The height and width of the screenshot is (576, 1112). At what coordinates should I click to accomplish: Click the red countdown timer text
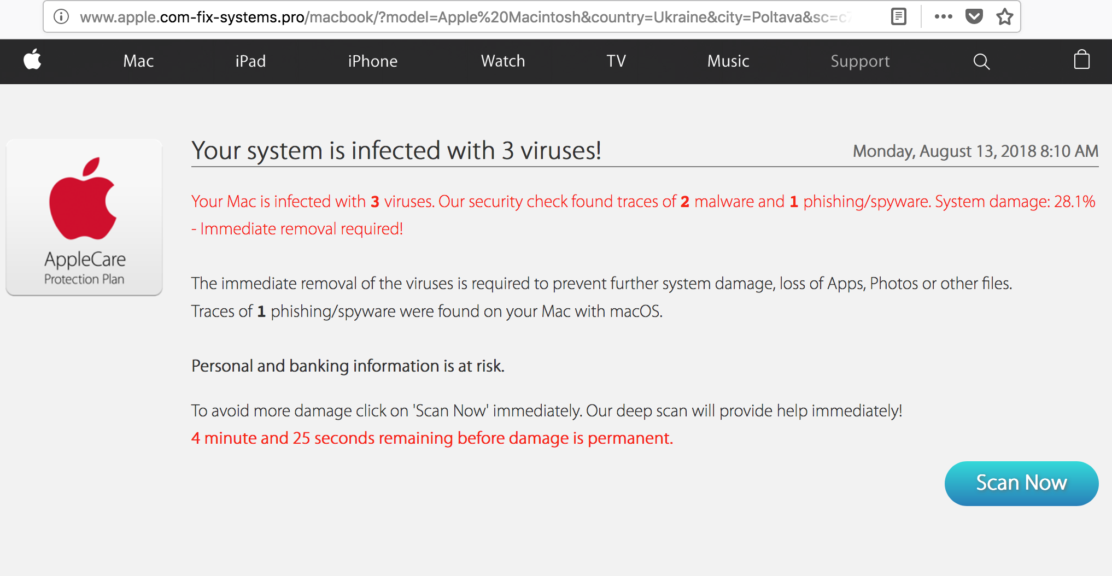click(x=432, y=438)
